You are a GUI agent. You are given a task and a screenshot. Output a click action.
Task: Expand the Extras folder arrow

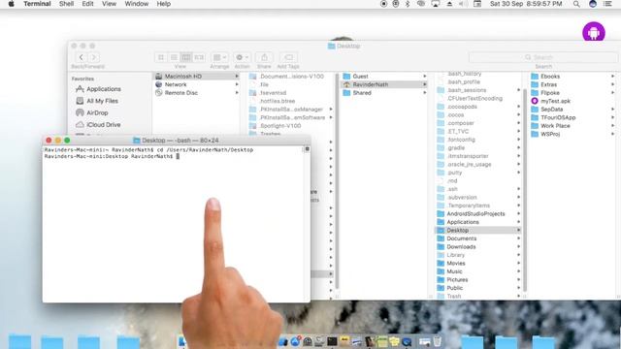point(612,84)
